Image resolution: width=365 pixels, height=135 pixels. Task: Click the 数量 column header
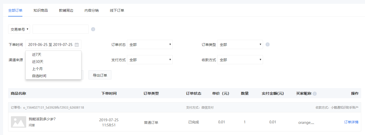coord(245,93)
